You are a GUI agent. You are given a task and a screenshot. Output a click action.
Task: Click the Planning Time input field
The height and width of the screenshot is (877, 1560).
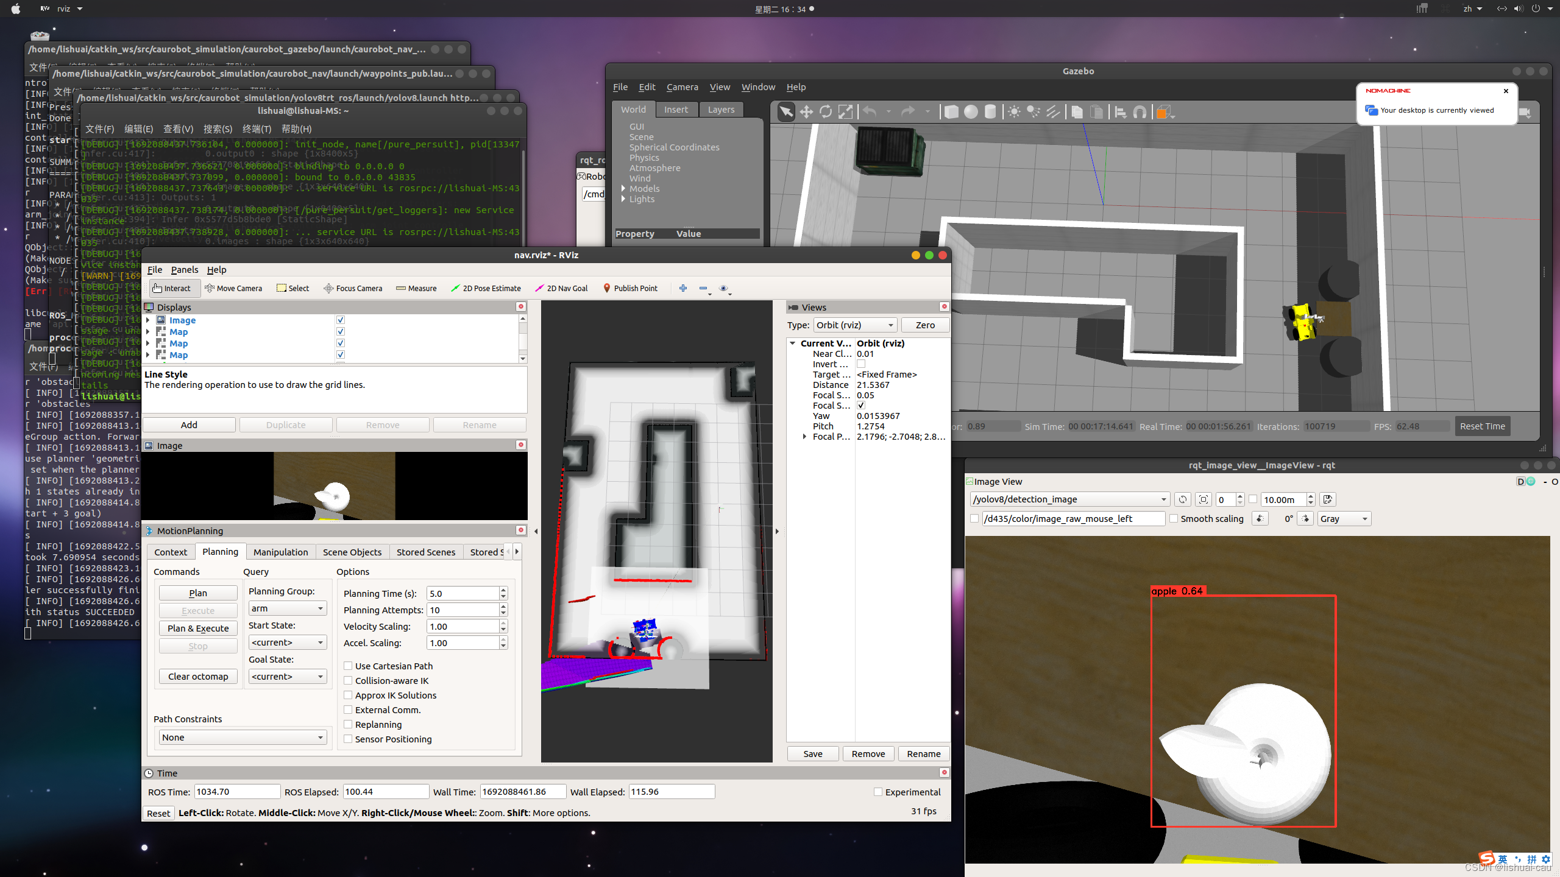coord(463,594)
